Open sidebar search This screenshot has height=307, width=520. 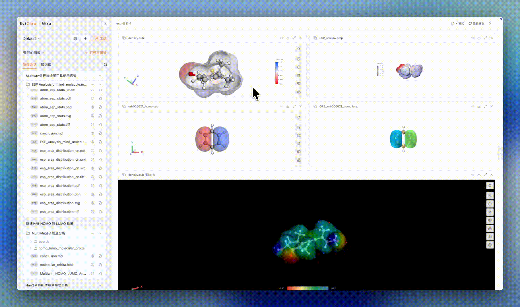[x=106, y=65]
